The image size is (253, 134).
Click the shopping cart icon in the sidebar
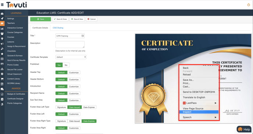[2, 79]
